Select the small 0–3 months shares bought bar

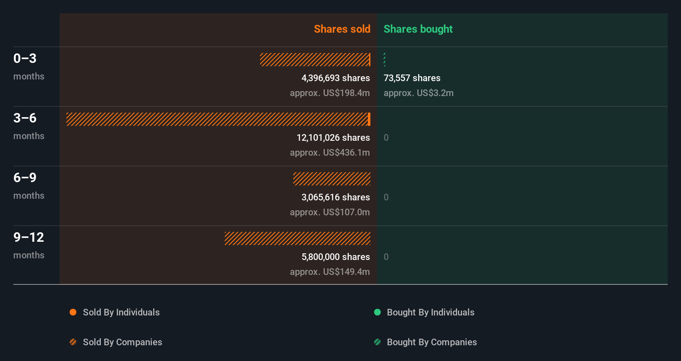pos(384,60)
